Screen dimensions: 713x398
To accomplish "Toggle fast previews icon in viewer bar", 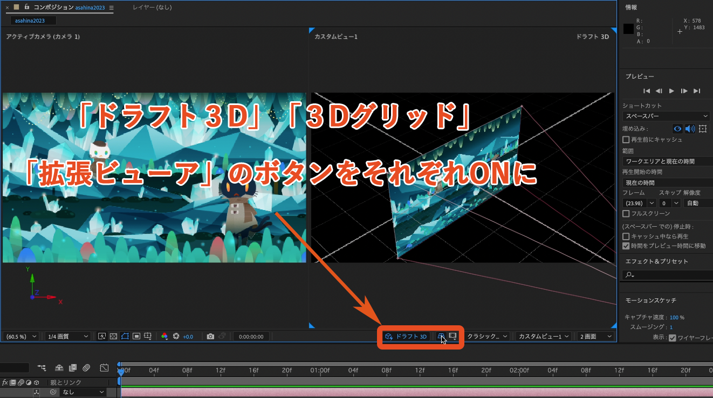I will [102, 337].
